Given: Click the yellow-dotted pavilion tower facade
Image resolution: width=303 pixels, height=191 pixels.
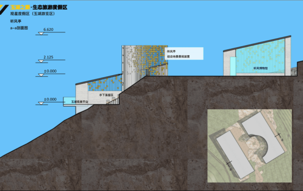Looking at the screenshot, I should [145, 60].
